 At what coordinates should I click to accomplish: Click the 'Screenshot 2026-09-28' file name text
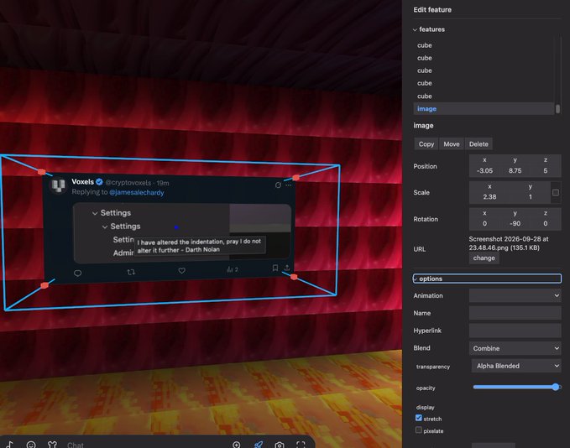pyautogui.click(x=509, y=243)
